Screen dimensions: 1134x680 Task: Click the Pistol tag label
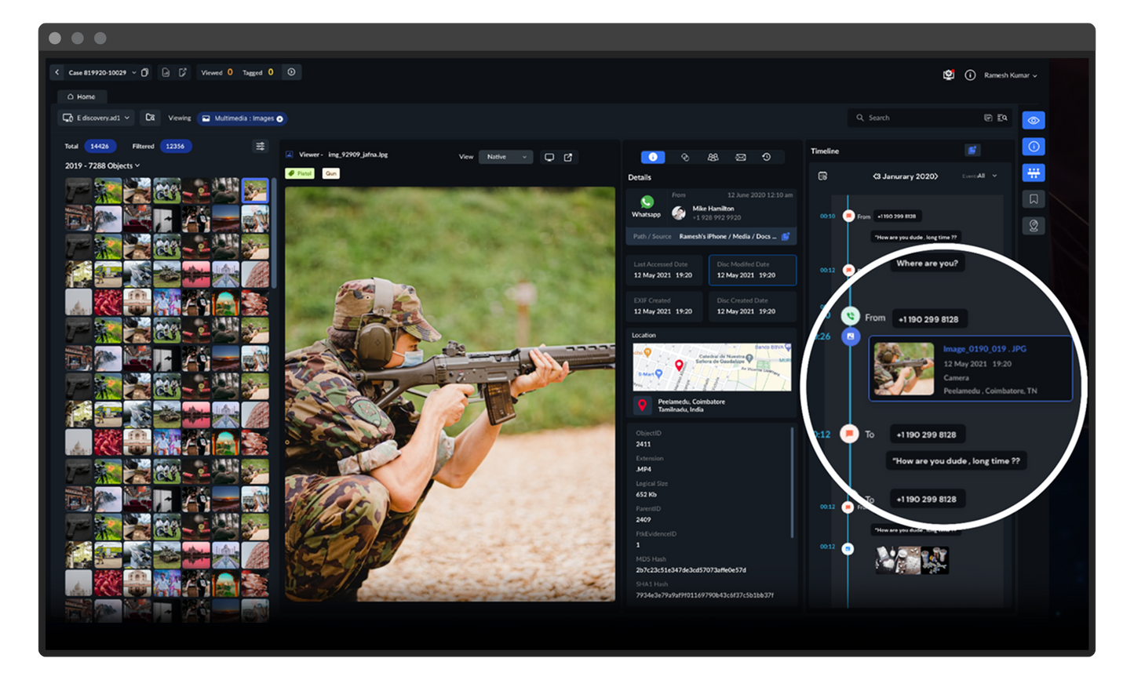(300, 173)
